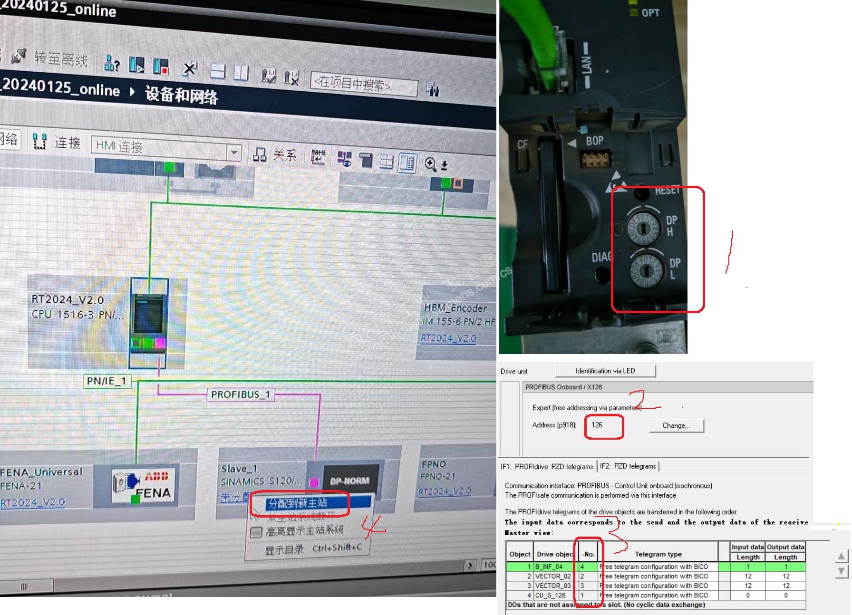Split the editor space horizontally
This screenshot has width=852, height=615.
click(x=218, y=71)
